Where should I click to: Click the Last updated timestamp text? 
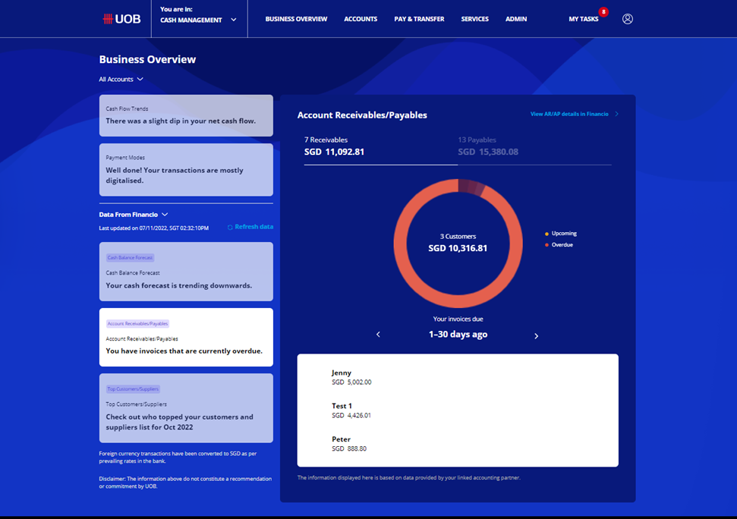153,228
